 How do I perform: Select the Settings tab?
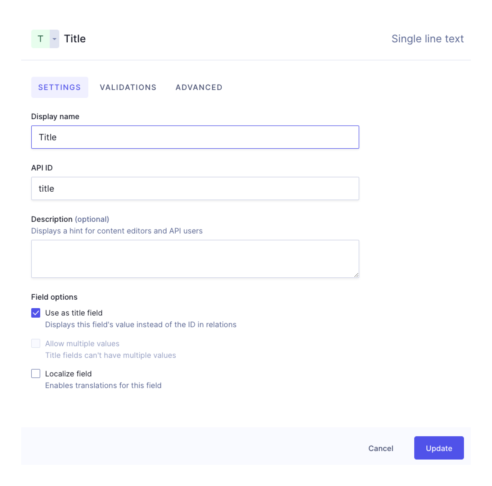pos(60,87)
